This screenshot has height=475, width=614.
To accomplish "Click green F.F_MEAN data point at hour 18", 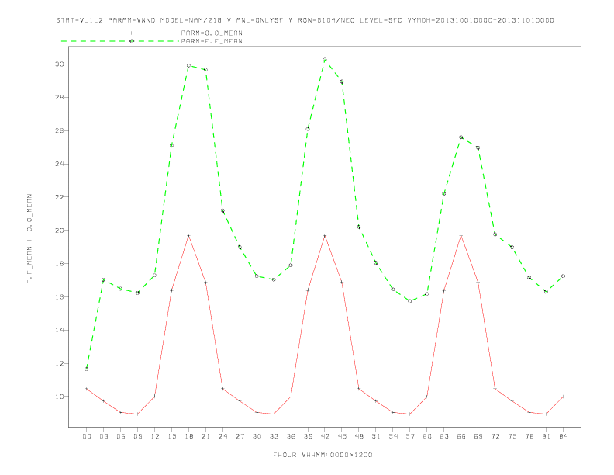I will [x=188, y=65].
